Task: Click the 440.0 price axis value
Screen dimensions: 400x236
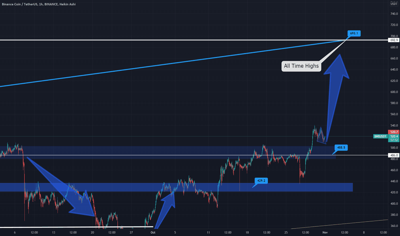Action: click(394, 182)
